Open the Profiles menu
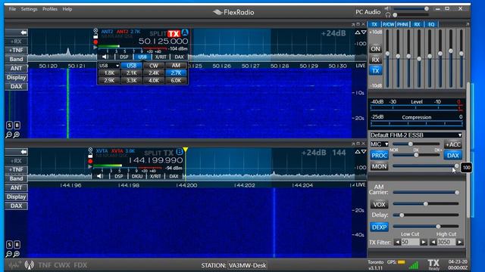Screen dimensions: 485x272 [x=50, y=9]
